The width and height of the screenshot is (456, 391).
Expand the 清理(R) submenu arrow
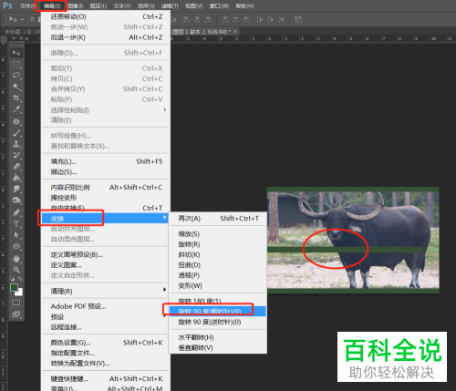point(164,290)
